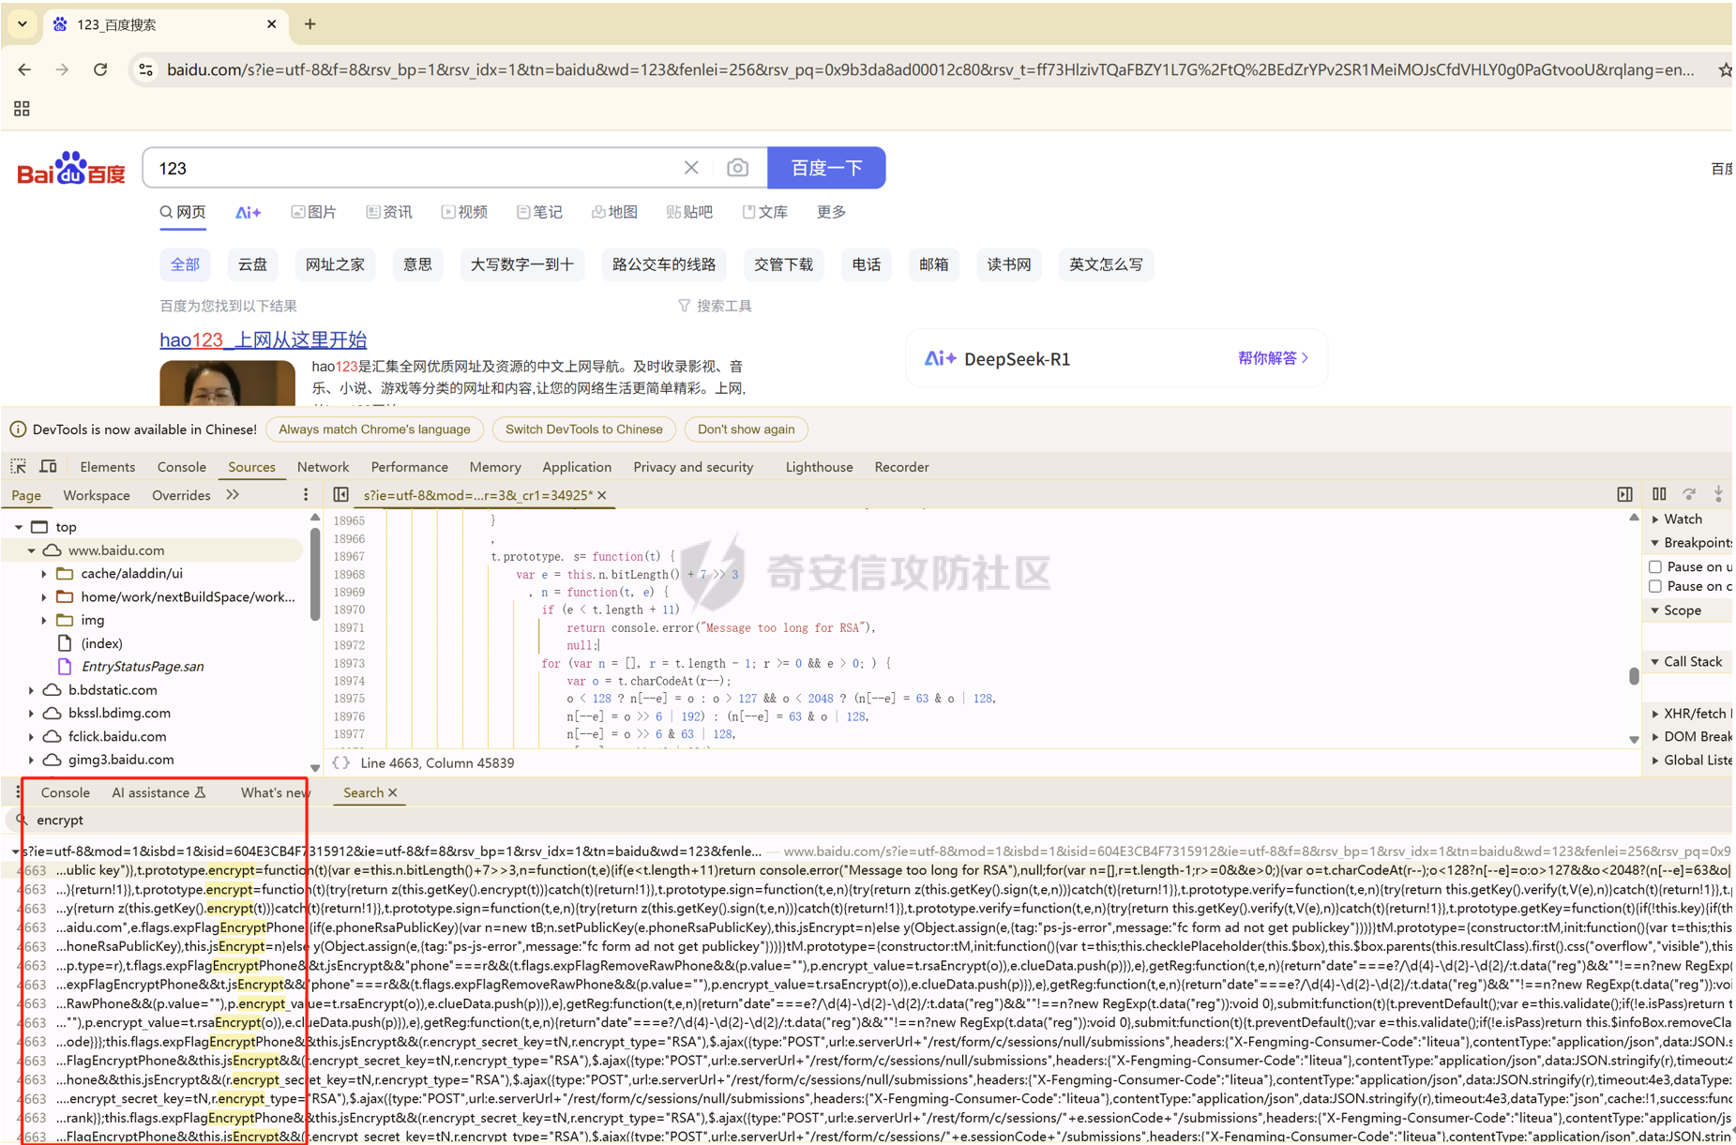Click the step over icon in debugger toolbar
The height and width of the screenshot is (1145, 1736).
click(1689, 494)
